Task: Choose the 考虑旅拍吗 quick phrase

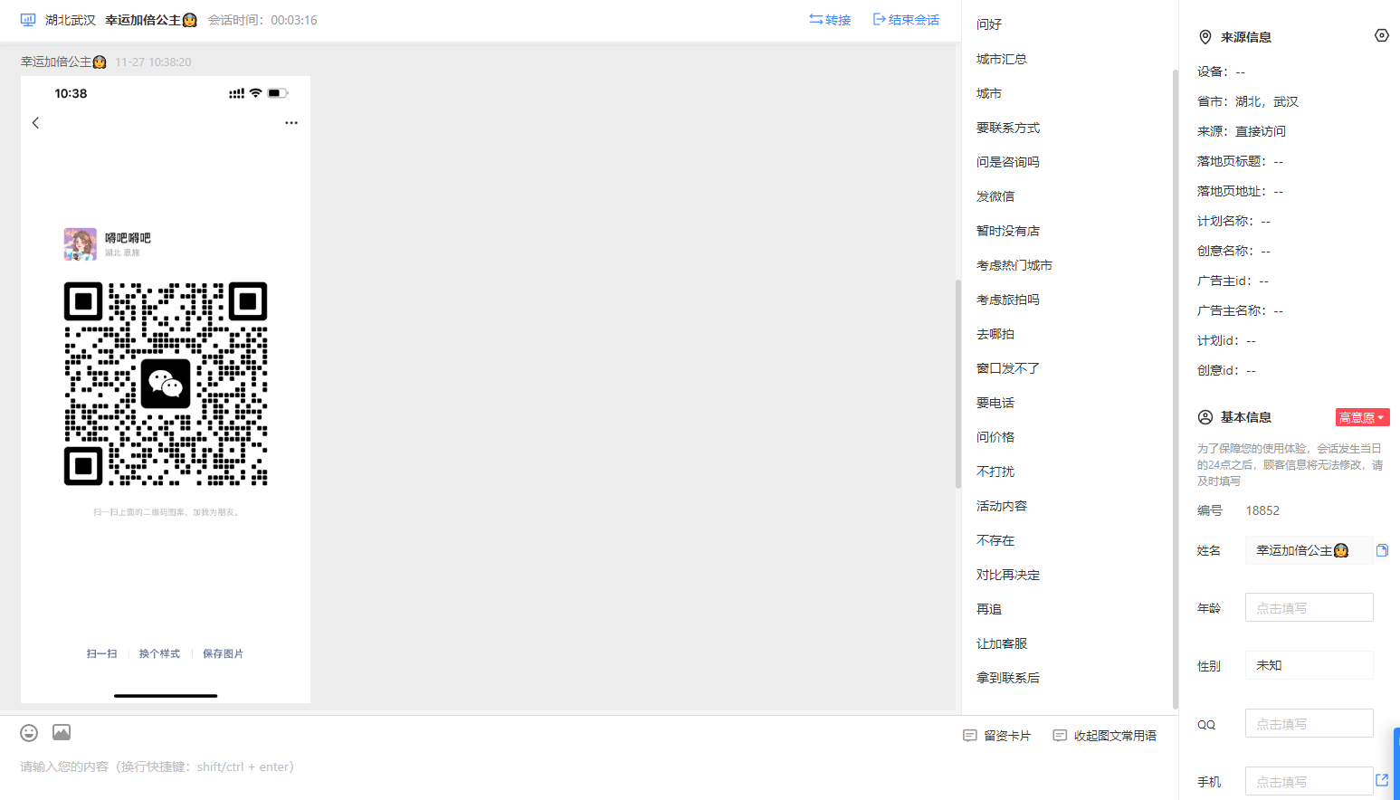Action: pos(1008,300)
